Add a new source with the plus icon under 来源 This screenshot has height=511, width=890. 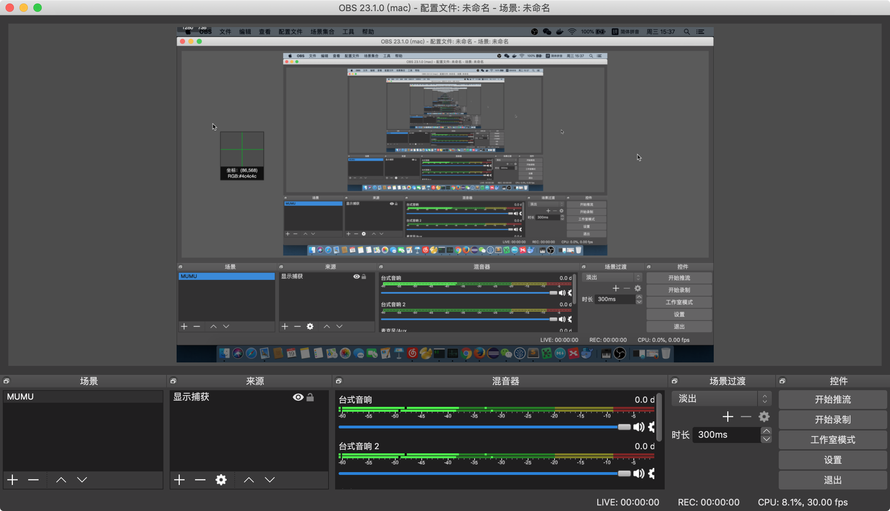179,479
